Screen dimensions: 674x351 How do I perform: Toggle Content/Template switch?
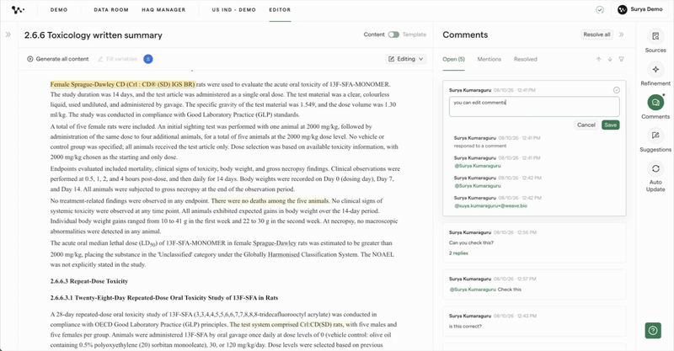[393, 35]
